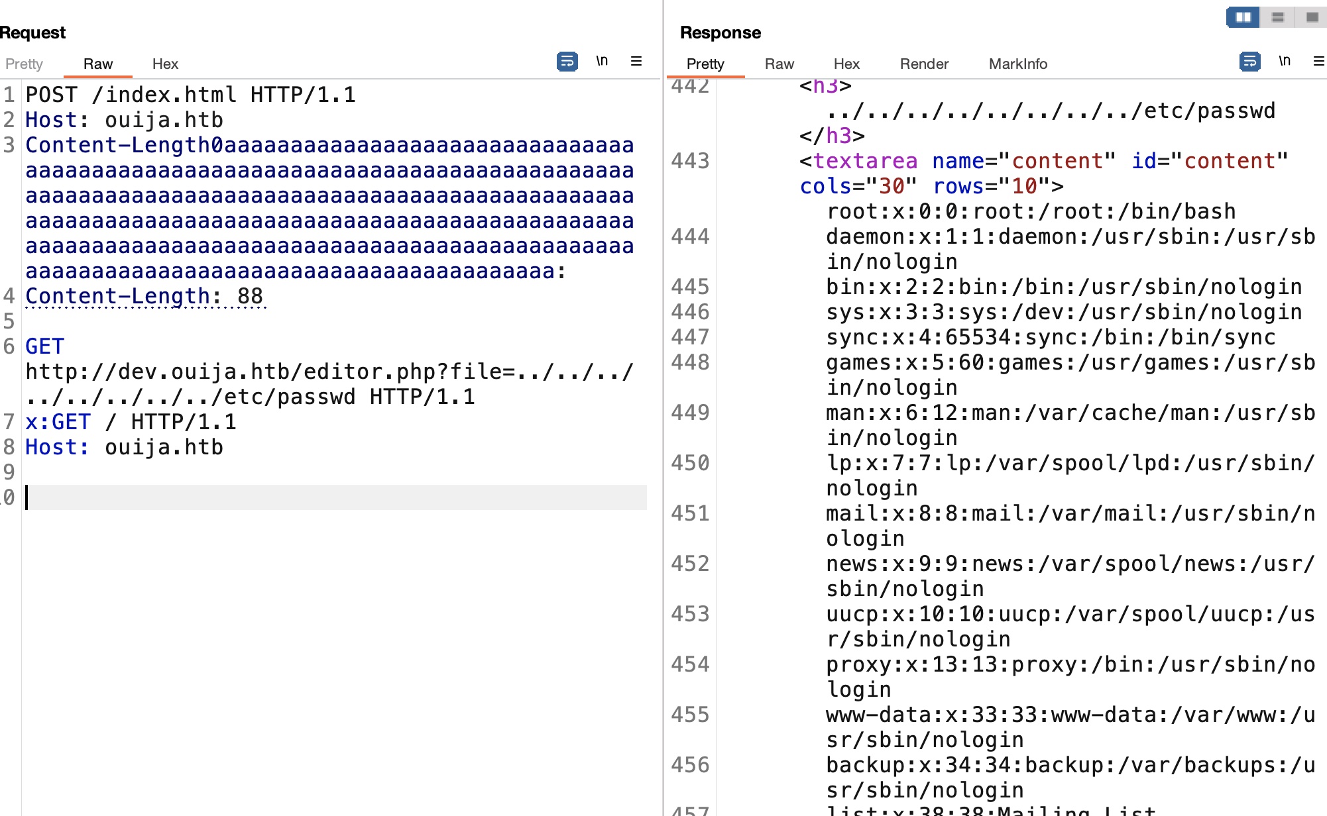Click the Content-Length: 88 header line

pos(144,296)
